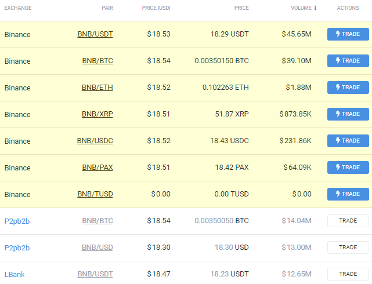Select the 0.00 TUSD price
Screen dimensions: 372x284
[x=232, y=194]
